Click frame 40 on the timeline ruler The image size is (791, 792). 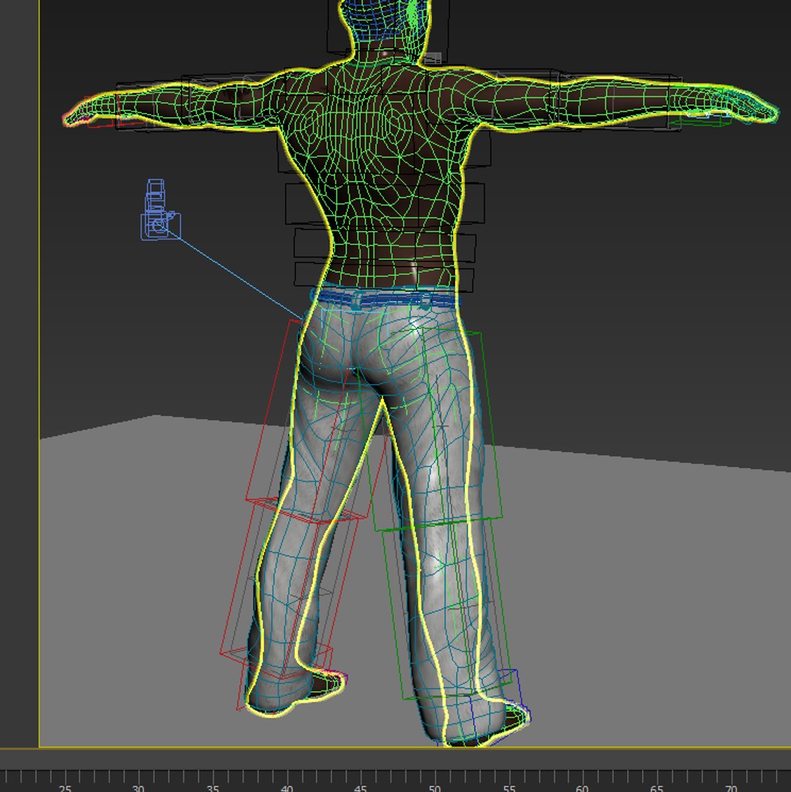pyautogui.click(x=286, y=787)
